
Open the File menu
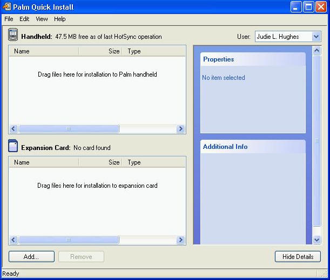pos(9,19)
